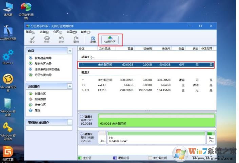This screenshot has width=239, height=163.
Task: Select the I: EFI FAT16 row
Action: [x=146, y=90]
